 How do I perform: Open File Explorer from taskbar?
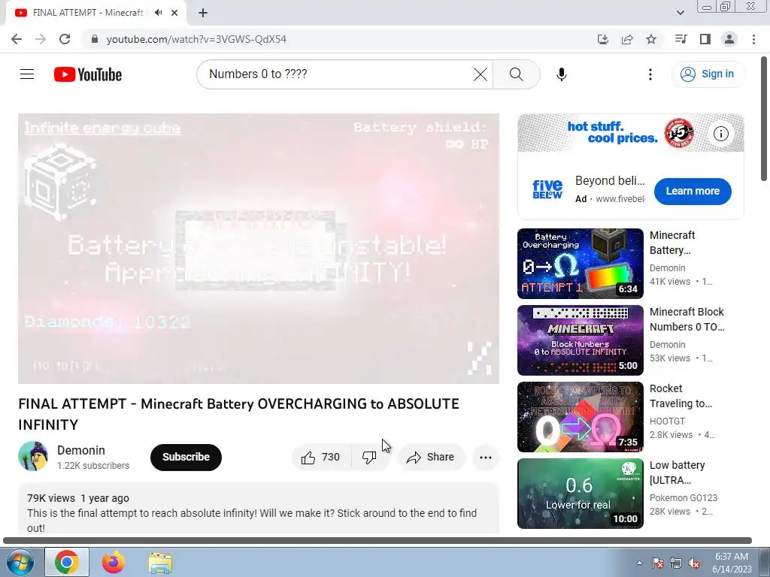[161, 563]
